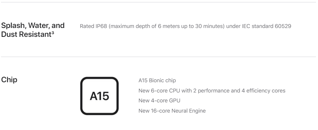Click the "Chip" section heading
This screenshot has height=130, width=318.
coord(9,80)
